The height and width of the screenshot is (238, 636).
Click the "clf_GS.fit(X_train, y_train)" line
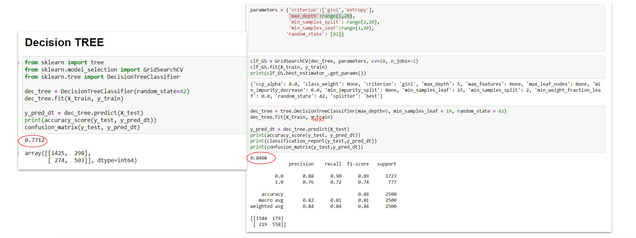pos(289,67)
